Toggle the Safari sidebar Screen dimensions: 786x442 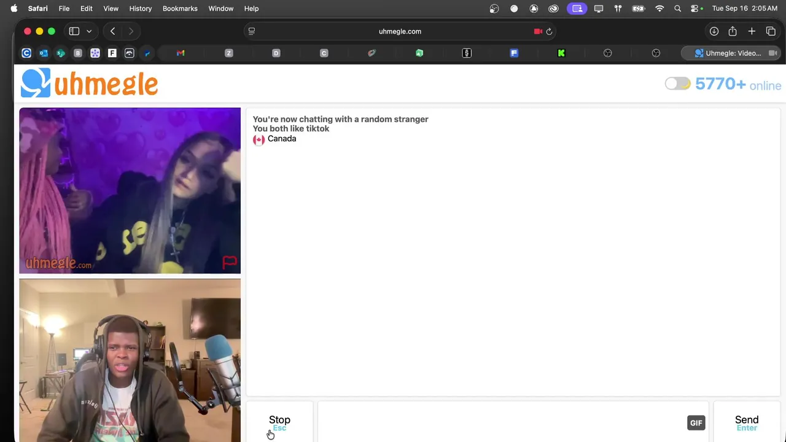click(x=74, y=31)
